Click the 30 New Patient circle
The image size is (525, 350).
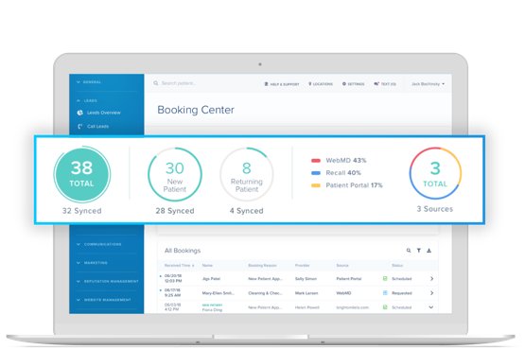175,174
